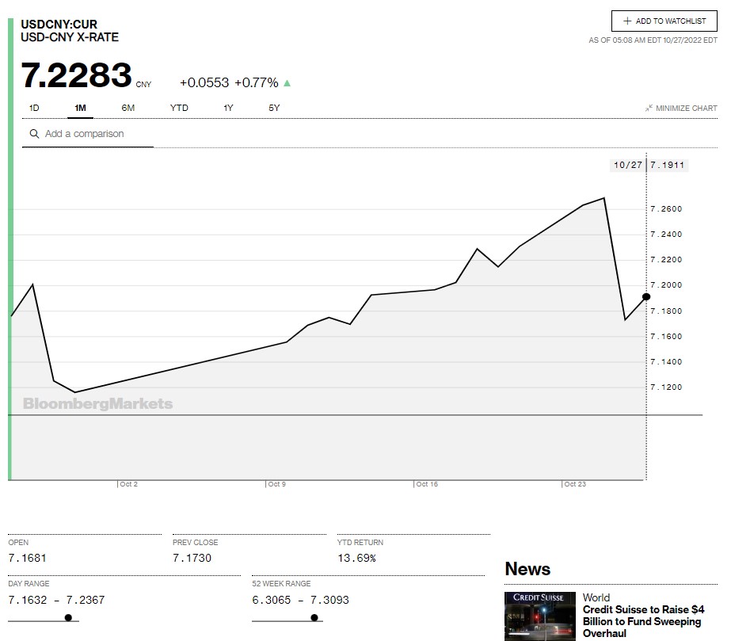Open the Credit Suisse news thumbnail
The image size is (731, 641).
tap(539, 616)
